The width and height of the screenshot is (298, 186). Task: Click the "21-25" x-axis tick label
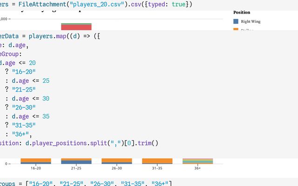[76, 168]
